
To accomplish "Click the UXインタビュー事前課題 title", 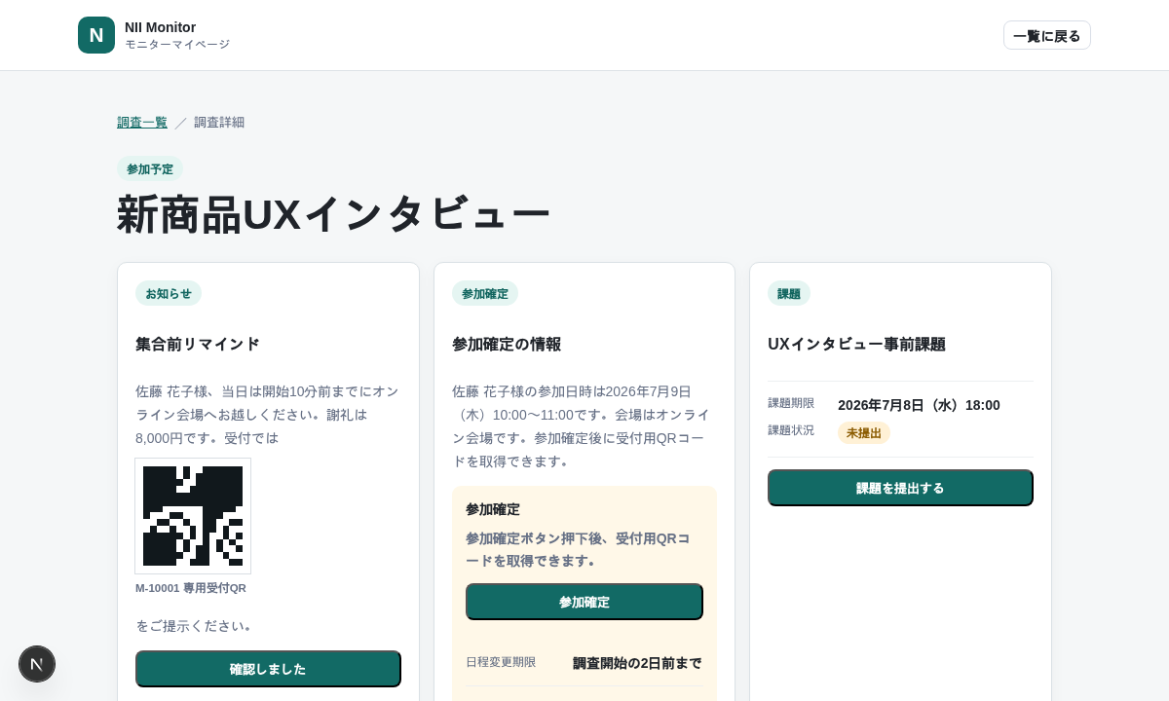I will tap(856, 344).
